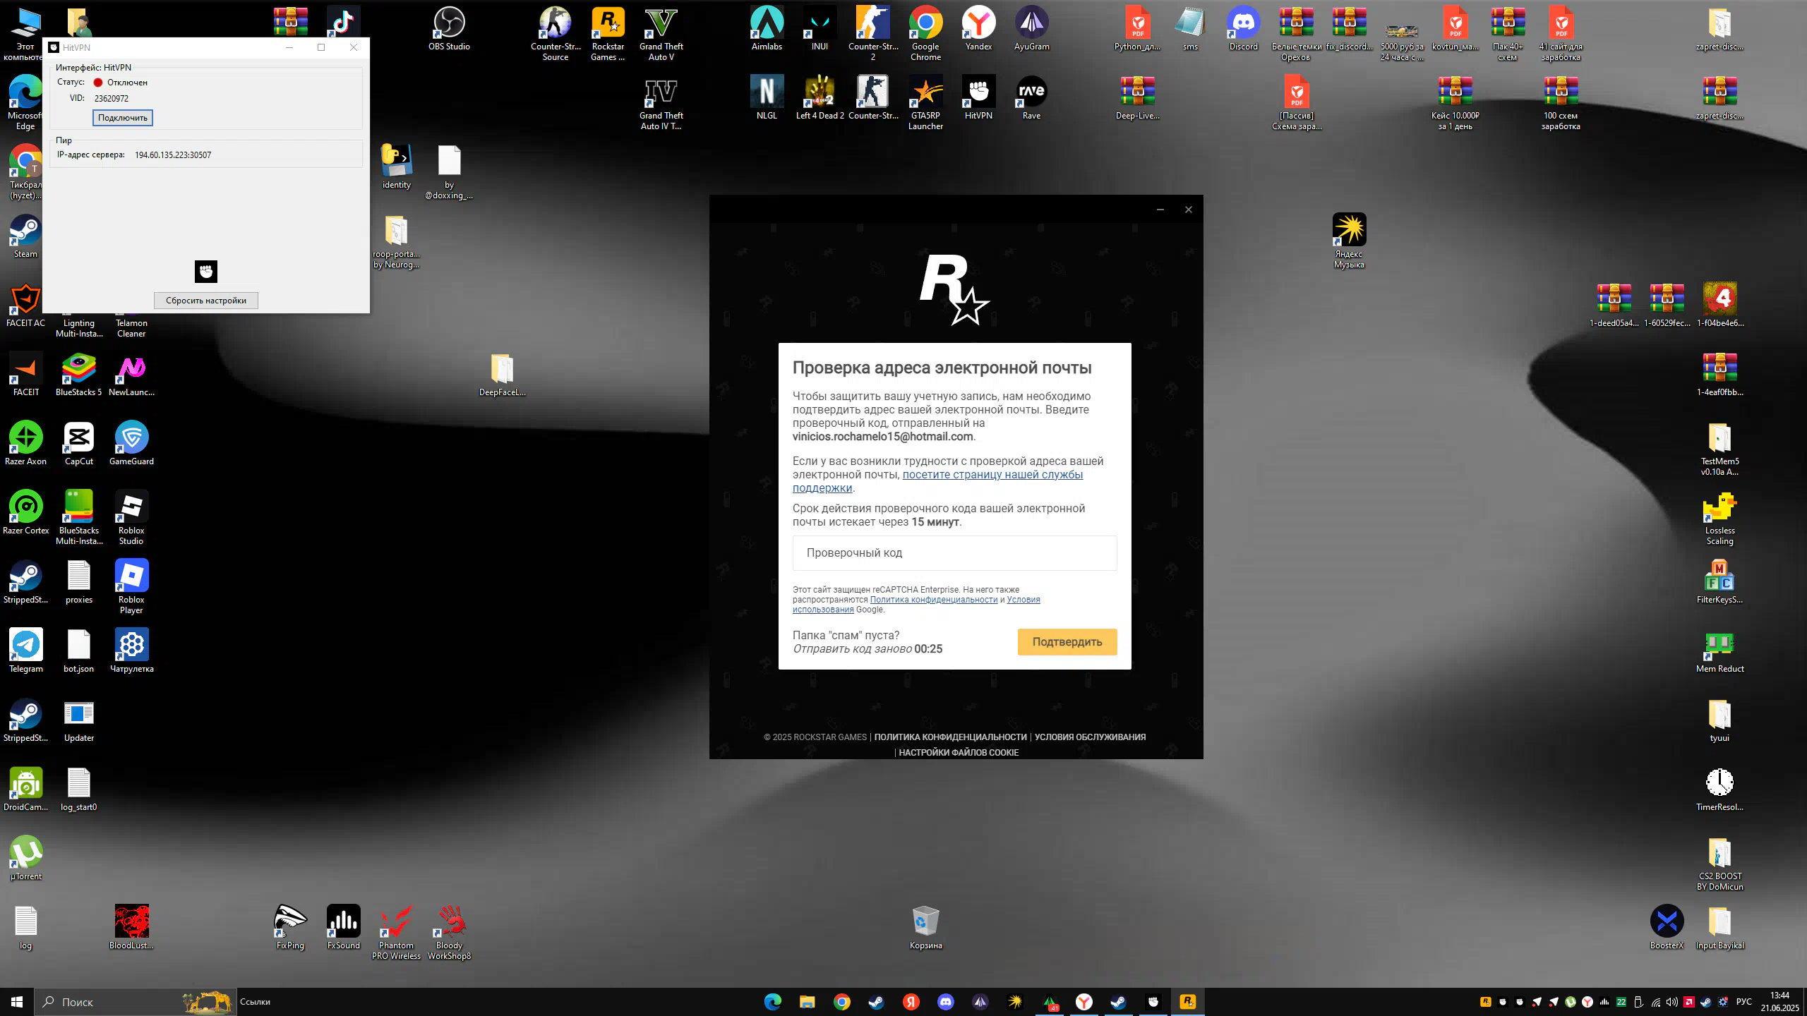Open Left 4 Dead 2 desktop icon

pos(820,98)
